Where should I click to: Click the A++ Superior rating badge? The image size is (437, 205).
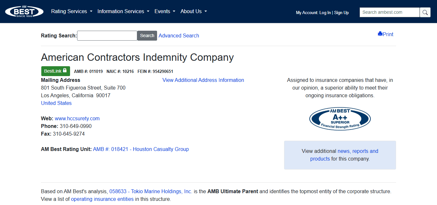pyautogui.click(x=340, y=119)
